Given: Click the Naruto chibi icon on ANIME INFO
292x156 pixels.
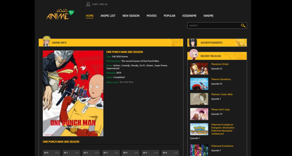Looking at the screenshot, I should tap(46, 41).
